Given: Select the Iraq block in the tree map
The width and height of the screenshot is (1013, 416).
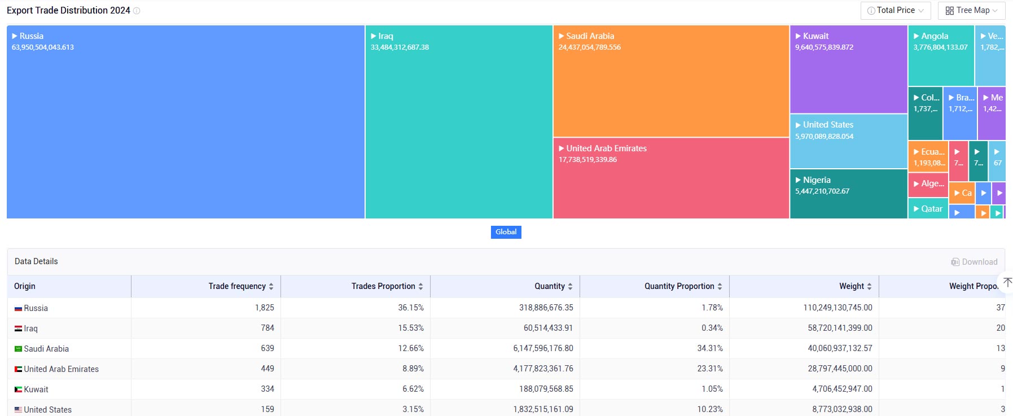Looking at the screenshot, I should (x=459, y=122).
